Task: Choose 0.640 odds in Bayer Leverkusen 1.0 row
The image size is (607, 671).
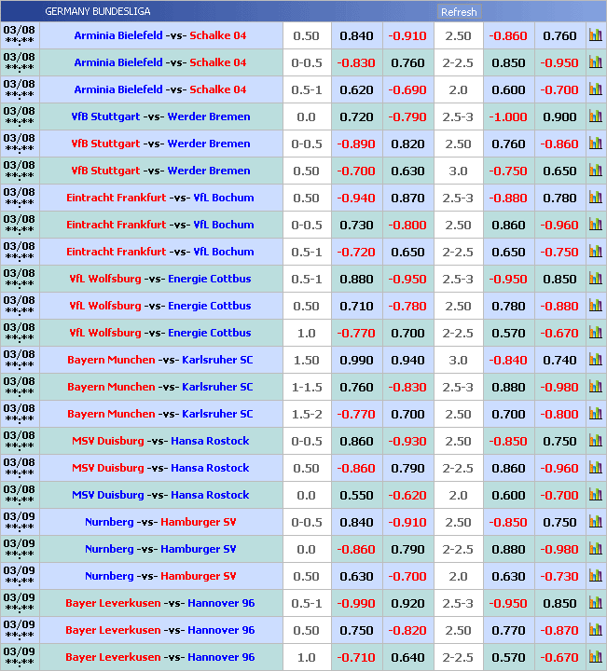Action: (407, 657)
